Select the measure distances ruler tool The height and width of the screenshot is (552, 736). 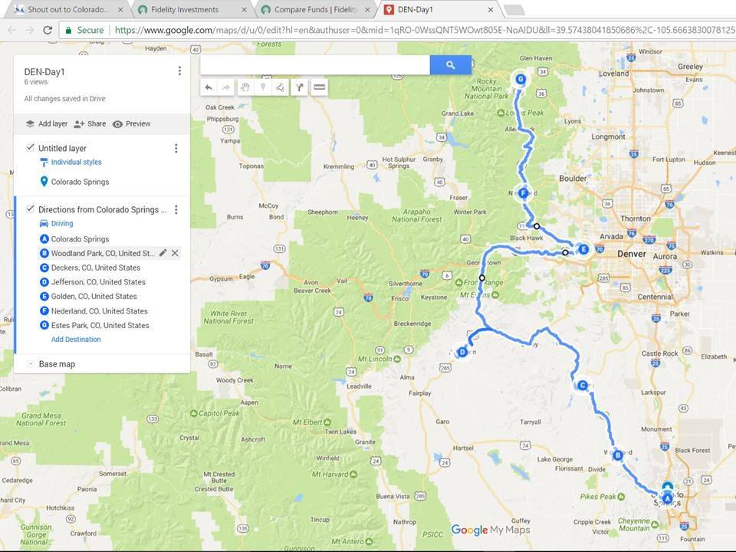pos(320,87)
